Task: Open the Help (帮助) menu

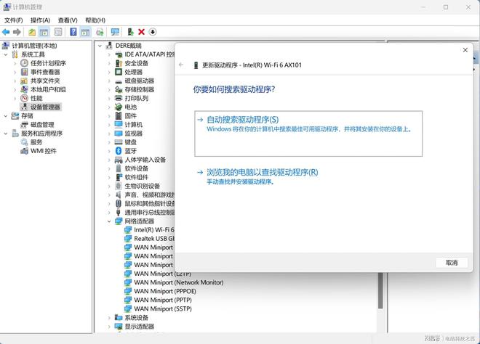Action: pyautogui.click(x=95, y=20)
